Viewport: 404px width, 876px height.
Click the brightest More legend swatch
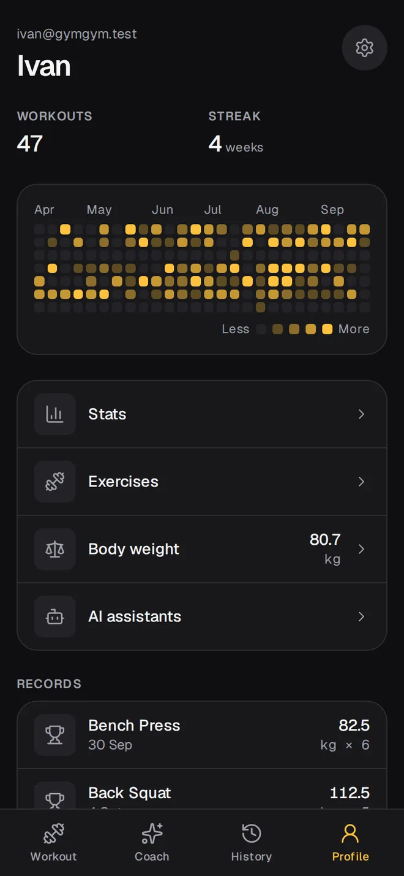tap(327, 329)
